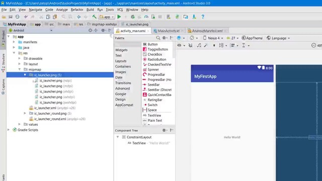Open the VCS menu

[x=120, y=10]
